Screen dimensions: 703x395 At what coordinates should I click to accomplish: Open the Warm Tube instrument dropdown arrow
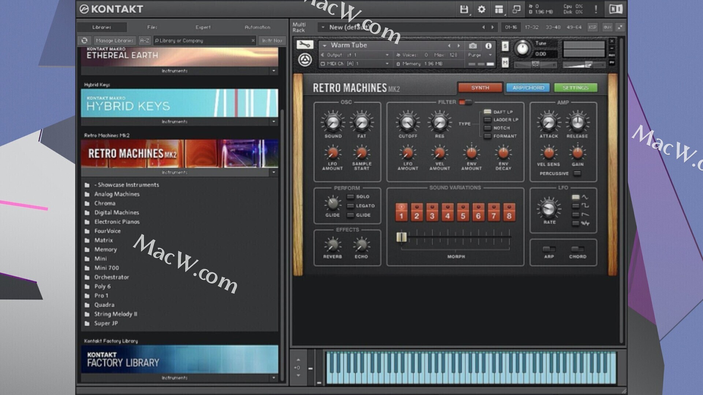point(324,46)
